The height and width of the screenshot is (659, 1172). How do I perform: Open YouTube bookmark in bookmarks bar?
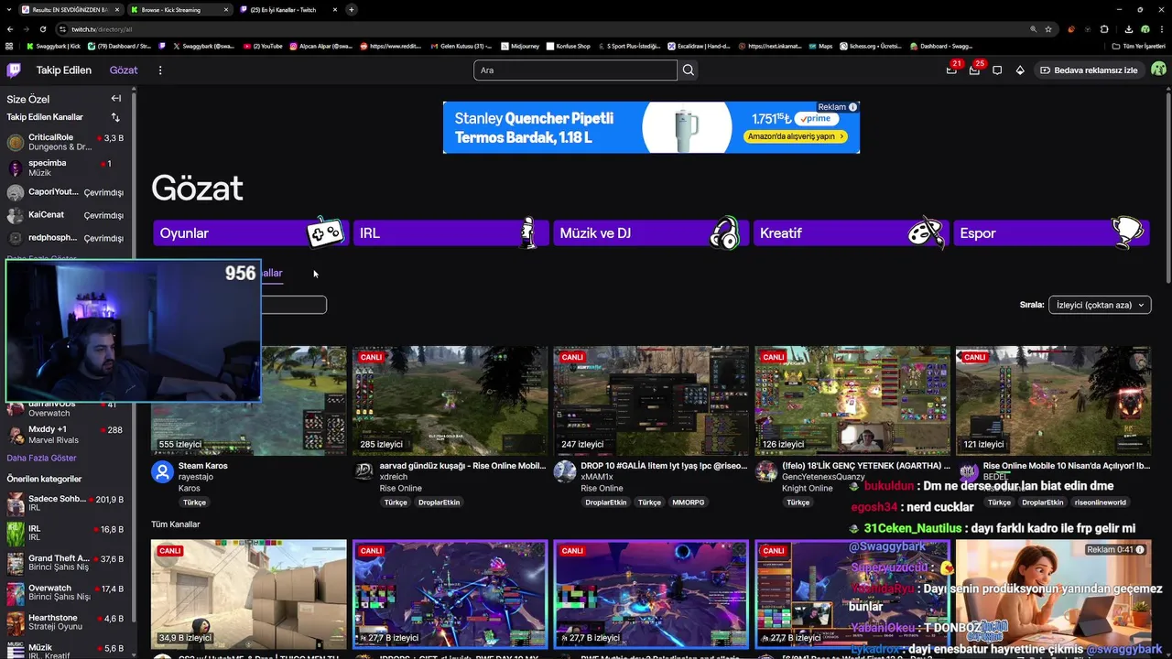264,46
